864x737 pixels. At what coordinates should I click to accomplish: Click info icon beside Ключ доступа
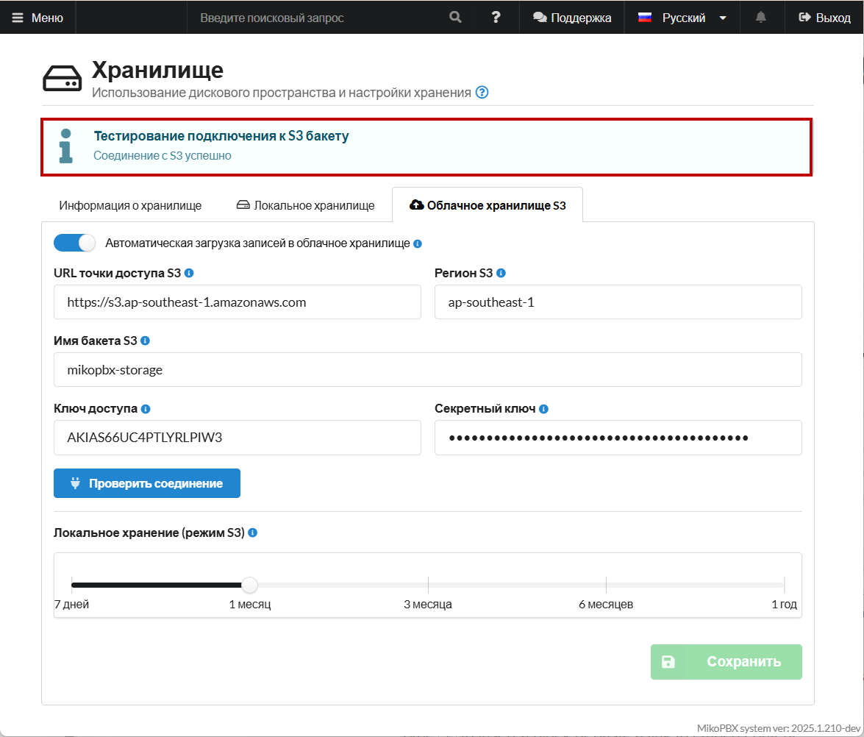click(146, 409)
